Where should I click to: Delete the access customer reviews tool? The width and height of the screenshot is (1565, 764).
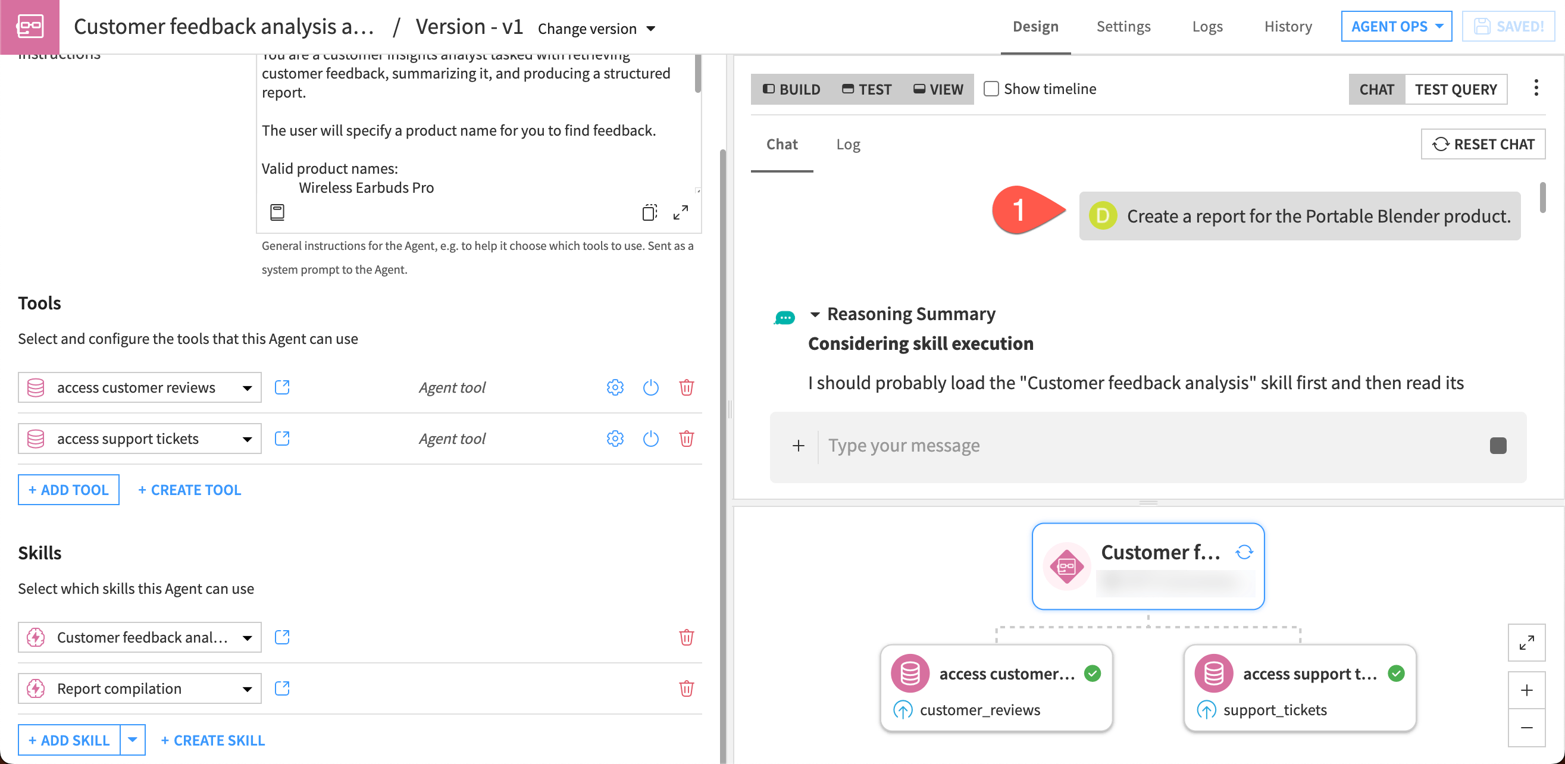pos(686,387)
